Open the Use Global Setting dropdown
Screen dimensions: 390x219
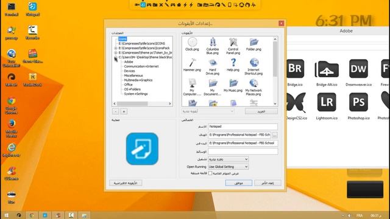pyautogui.click(x=228, y=167)
